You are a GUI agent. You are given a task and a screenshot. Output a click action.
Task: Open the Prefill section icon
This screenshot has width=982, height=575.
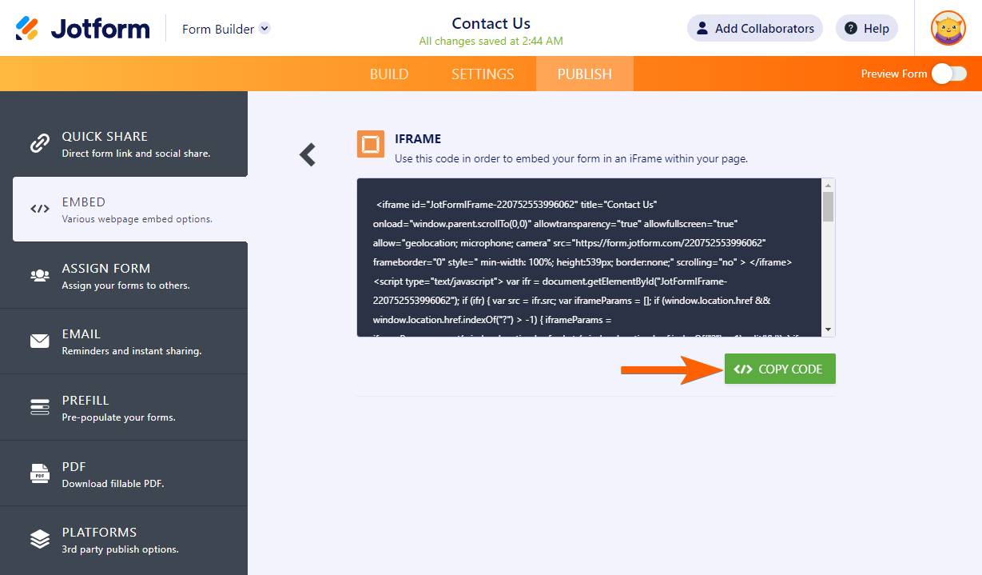tap(39, 408)
